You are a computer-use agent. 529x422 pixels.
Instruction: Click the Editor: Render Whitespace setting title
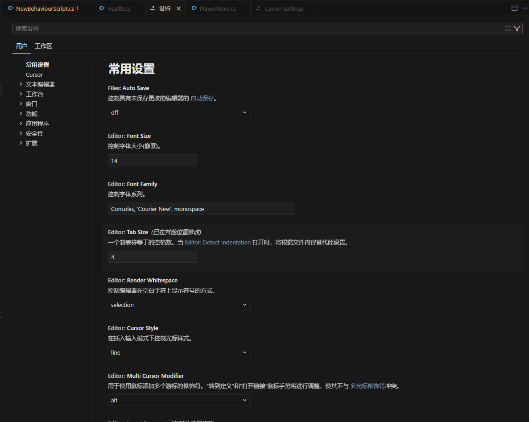pyautogui.click(x=143, y=280)
